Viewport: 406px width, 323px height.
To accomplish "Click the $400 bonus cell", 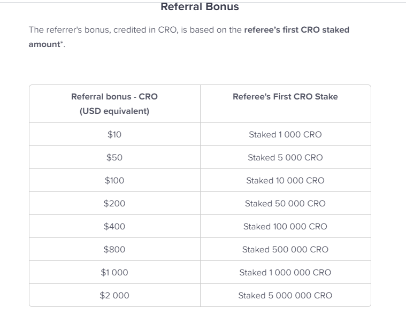I will click(114, 226).
